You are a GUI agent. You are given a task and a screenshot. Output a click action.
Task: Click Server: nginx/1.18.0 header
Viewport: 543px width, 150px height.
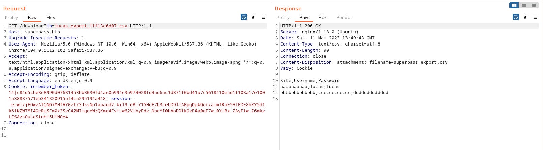tap(320, 32)
